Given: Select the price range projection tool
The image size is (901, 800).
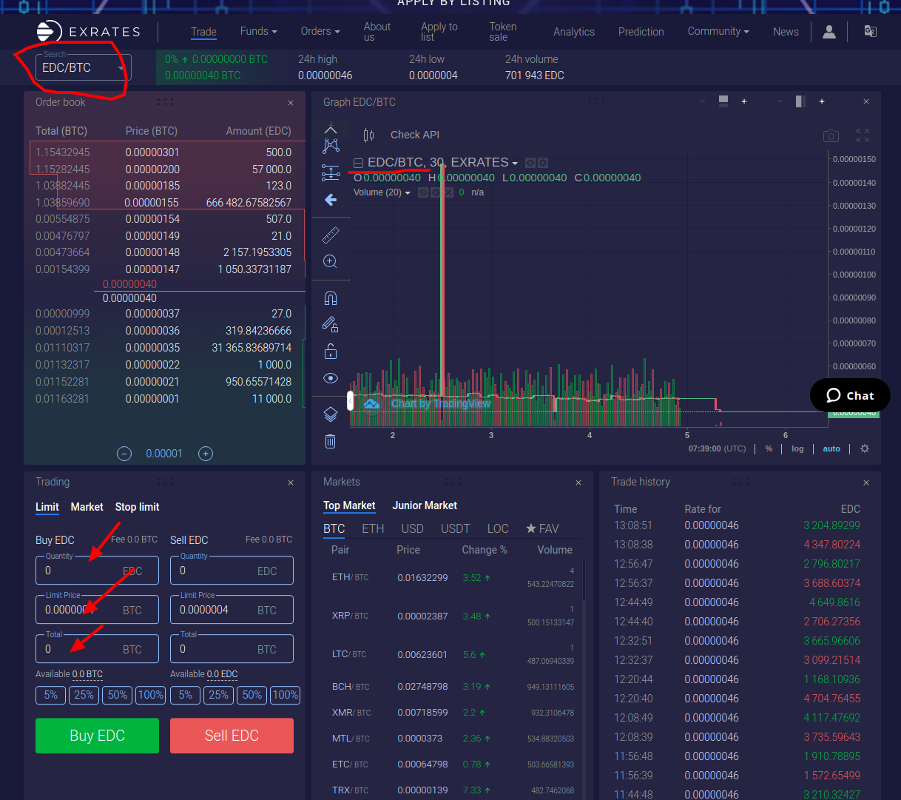Looking at the screenshot, I should point(331,173).
